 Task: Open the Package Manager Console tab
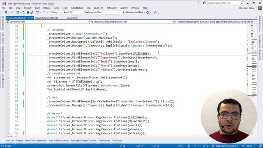tap(83, 141)
